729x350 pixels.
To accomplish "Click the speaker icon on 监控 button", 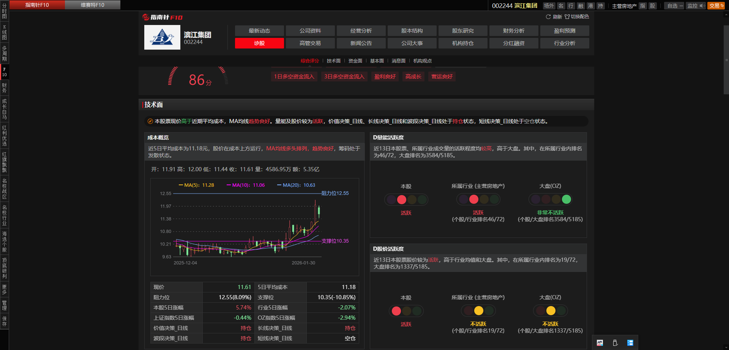I will 702,6.
